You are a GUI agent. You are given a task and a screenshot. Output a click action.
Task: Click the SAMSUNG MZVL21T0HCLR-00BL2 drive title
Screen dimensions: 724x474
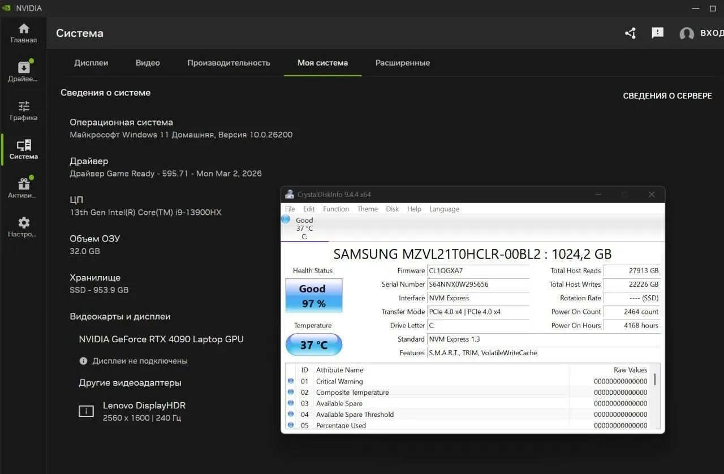pos(472,254)
